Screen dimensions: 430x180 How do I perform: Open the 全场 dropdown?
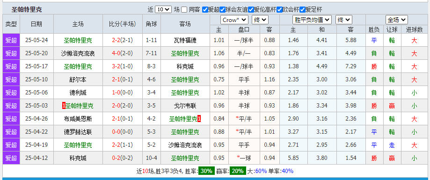pos(396,20)
